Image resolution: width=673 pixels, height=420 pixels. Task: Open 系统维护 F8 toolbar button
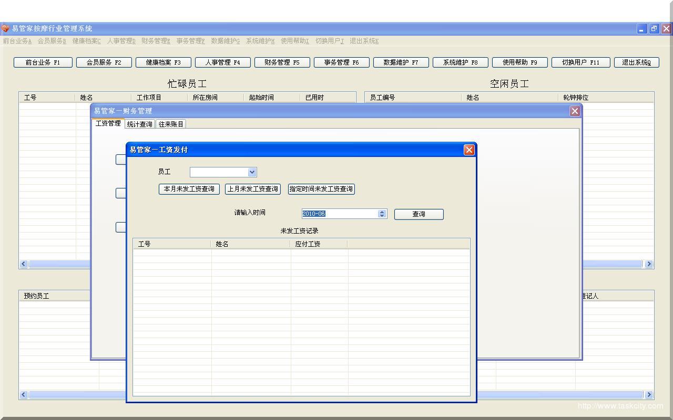pyautogui.click(x=460, y=62)
